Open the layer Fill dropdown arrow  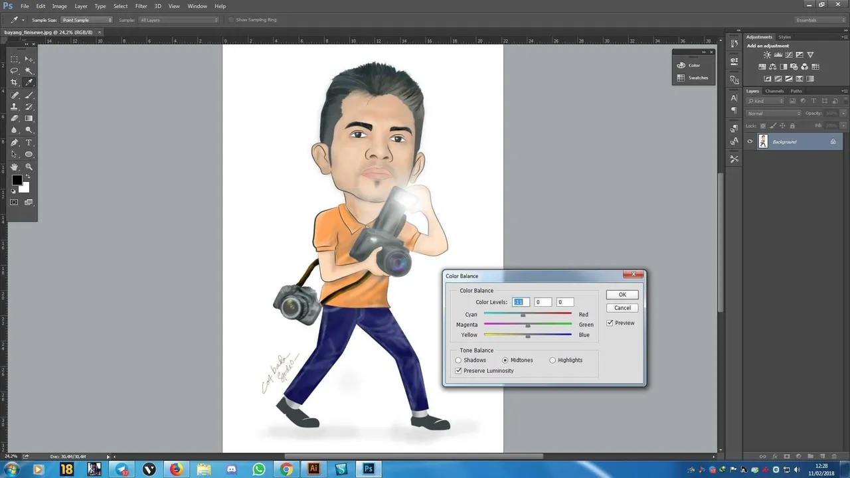843,125
